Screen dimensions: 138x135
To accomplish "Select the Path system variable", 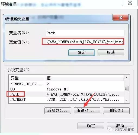I will tap(66, 94).
